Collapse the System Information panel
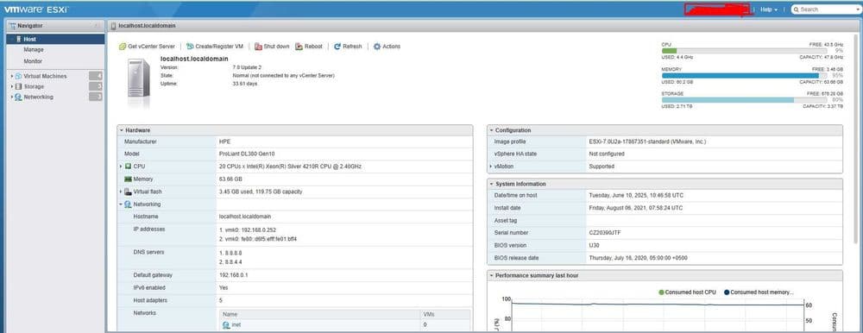This screenshot has height=333, width=863. coord(492,184)
